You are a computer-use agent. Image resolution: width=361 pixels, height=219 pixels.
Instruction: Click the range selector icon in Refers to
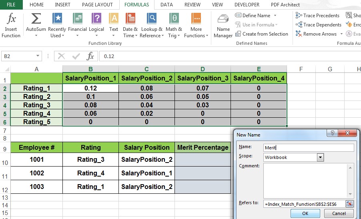pos(350,204)
